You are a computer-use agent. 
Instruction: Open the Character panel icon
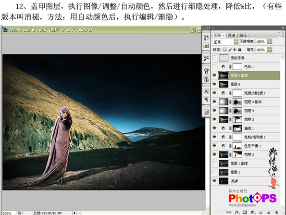pyautogui.click(x=206, y=91)
